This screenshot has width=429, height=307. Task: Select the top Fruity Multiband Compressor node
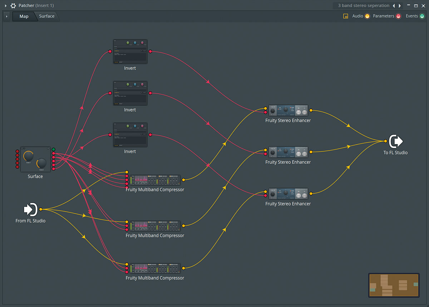(156, 180)
